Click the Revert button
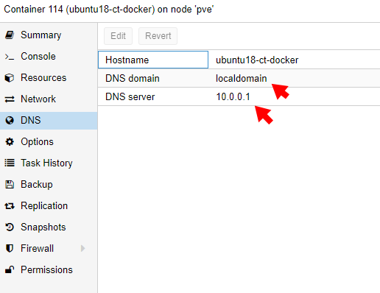 coord(158,36)
